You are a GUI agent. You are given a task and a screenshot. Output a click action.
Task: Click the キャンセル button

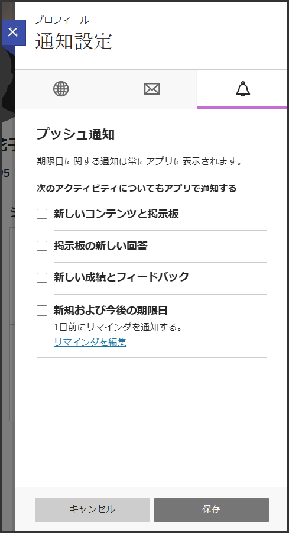tap(92, 509)
